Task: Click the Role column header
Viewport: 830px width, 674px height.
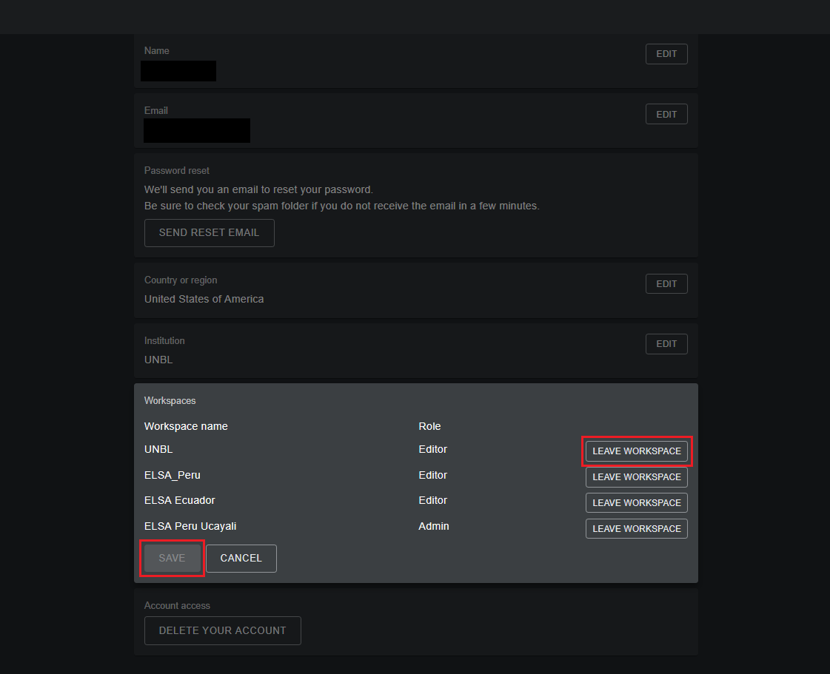Action: (x=429, y=426)
